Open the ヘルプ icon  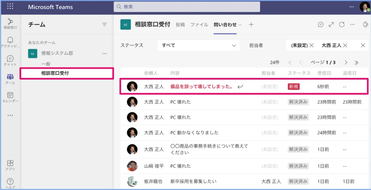[x=10, y=183]
